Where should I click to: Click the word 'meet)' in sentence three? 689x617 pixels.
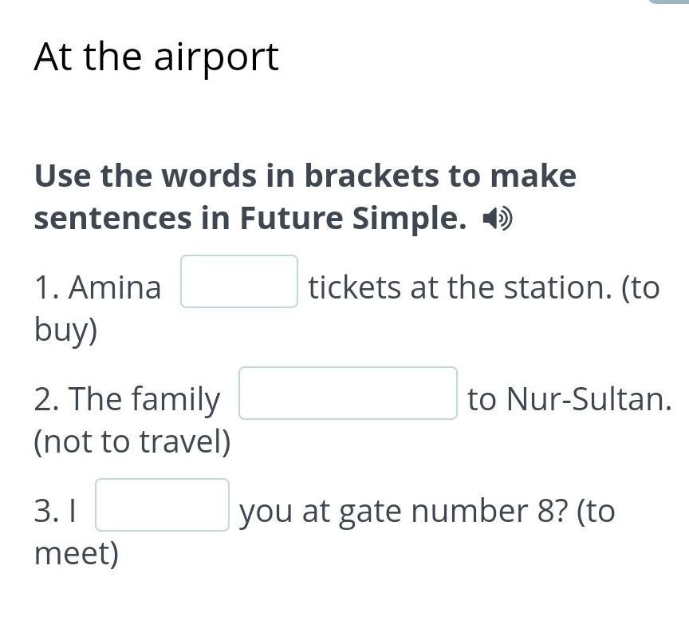(77, 553)
